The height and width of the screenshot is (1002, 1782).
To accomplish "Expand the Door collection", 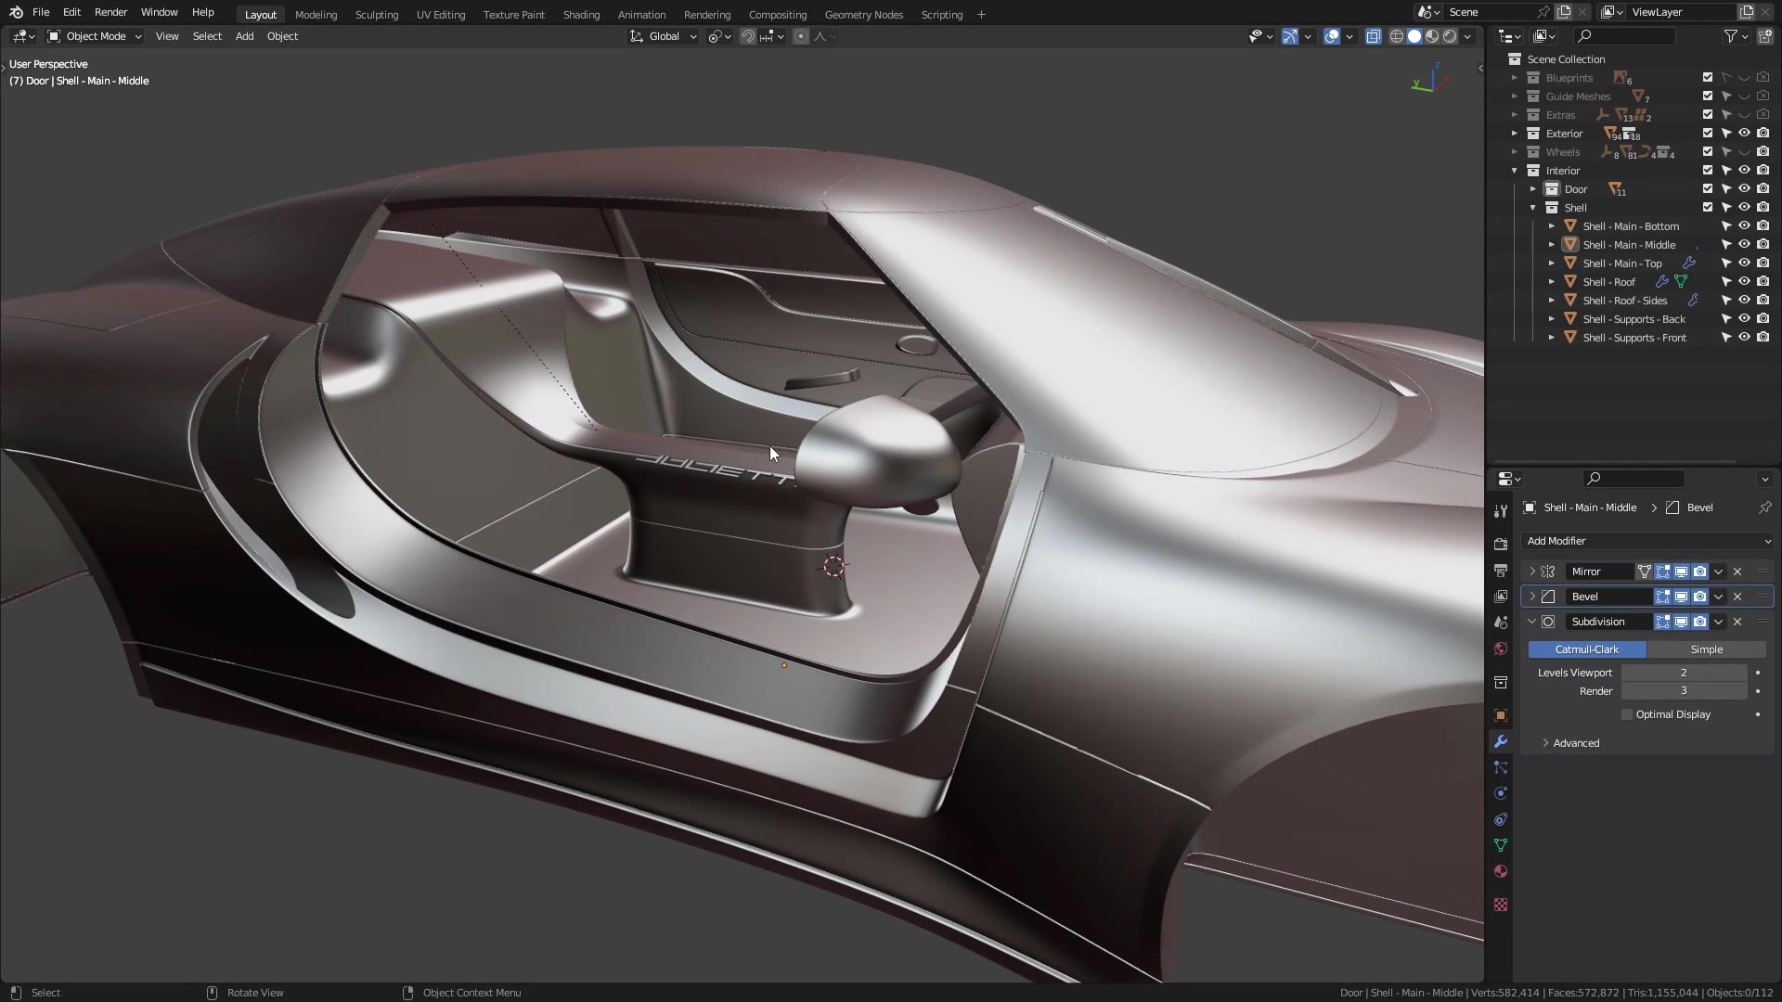I will point(1533,189).
